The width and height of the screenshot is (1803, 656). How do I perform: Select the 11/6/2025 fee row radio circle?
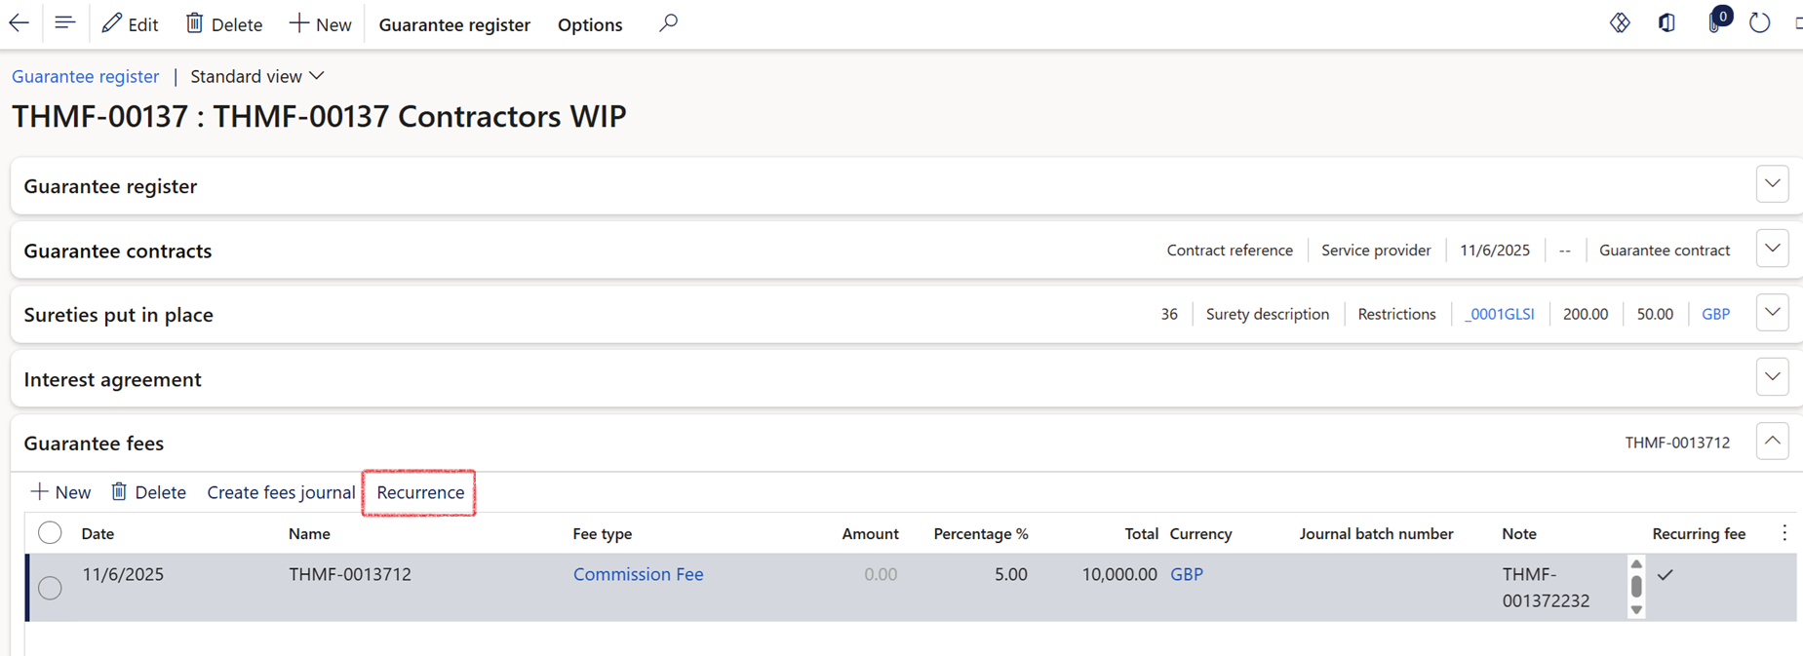pyautogui.click(x=50, y=588)
